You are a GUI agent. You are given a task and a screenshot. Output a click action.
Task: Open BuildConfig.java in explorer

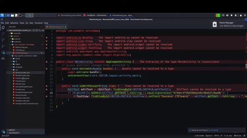[x=22, y=48]
